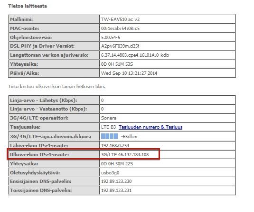The width and height of the screenshot is (254, 212).
Task: Click the 3G/4G/LTE-signaalinvoimakkuus label
Action: point(50,136)
